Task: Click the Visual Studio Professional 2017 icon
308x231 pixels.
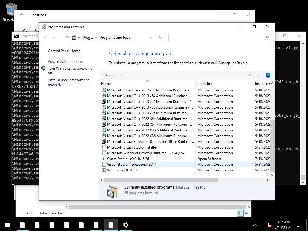Action: click(x=104, y=165)
